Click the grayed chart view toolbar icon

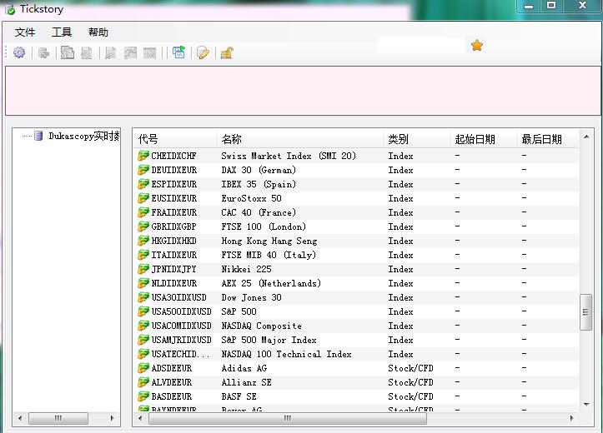[x=130, y=53]
